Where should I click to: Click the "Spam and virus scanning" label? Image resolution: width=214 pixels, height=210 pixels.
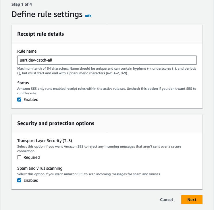[40, 168]
